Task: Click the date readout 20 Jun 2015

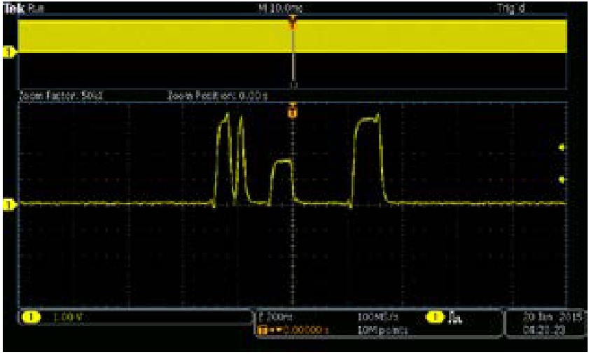Action: click(552, 318)
